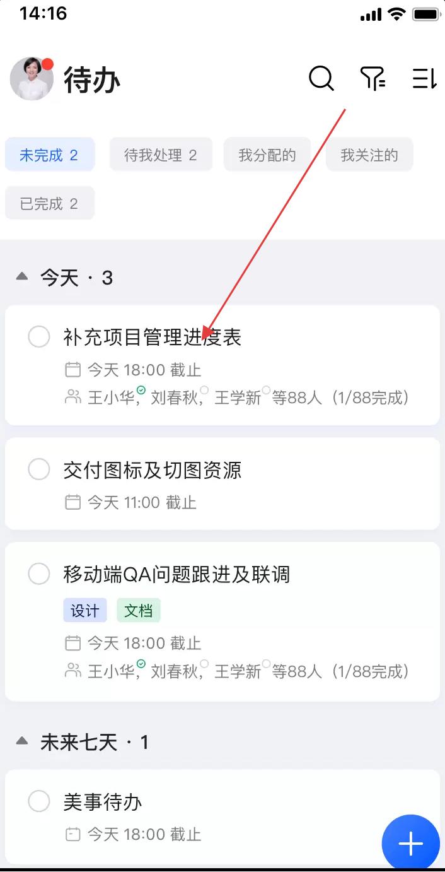Open the task filter icon
The width and height of the screenshot is (445, 872).
click(x=373, y=79)
